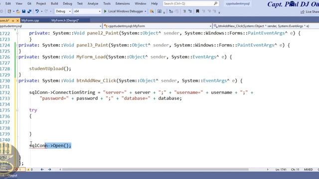
Task: Open the Undo history dropdown arrow
Action: pos(41,11)
